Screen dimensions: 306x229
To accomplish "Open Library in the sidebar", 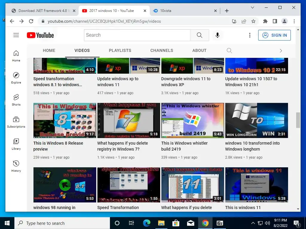I will [x=16, y=144].
